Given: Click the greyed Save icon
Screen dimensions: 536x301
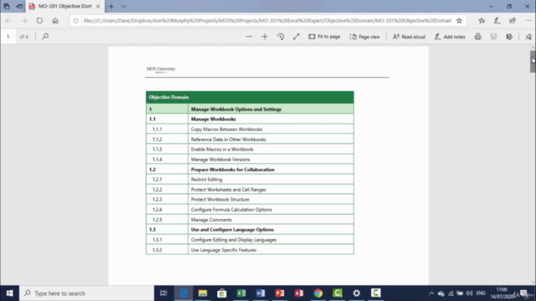Looking at the screenshot, I should (x=493, y=37).
